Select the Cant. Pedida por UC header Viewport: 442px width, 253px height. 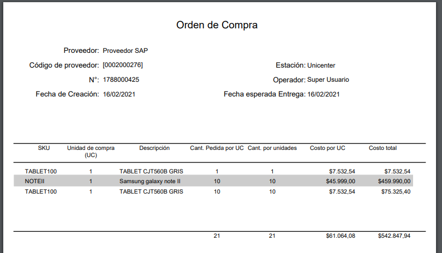coord(217,148)
